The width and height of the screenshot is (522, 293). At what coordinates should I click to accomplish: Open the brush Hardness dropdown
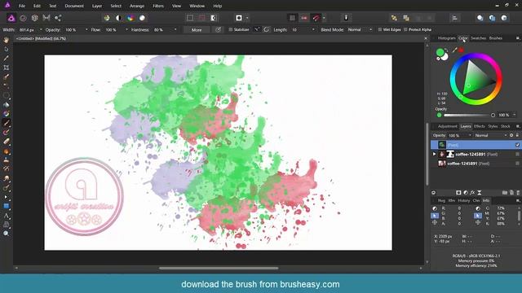click(175, 29)
